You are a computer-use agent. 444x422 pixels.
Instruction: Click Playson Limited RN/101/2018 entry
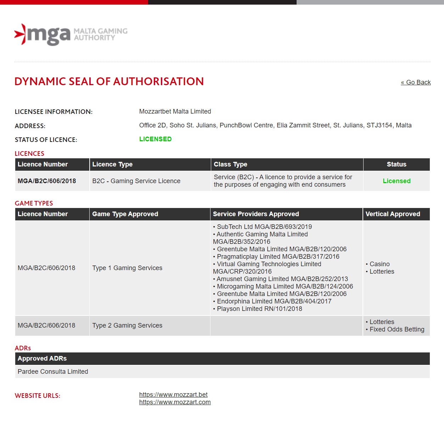[258, 309]
